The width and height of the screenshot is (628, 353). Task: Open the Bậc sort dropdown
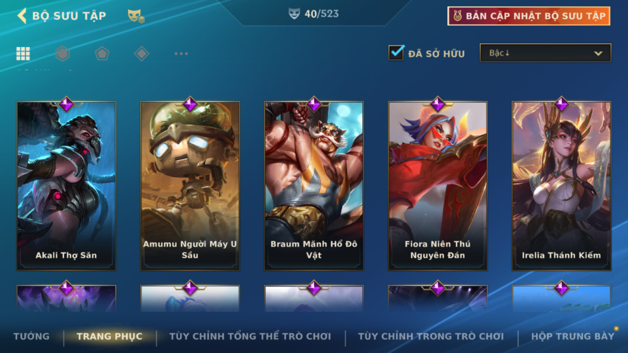click(546, 53)
